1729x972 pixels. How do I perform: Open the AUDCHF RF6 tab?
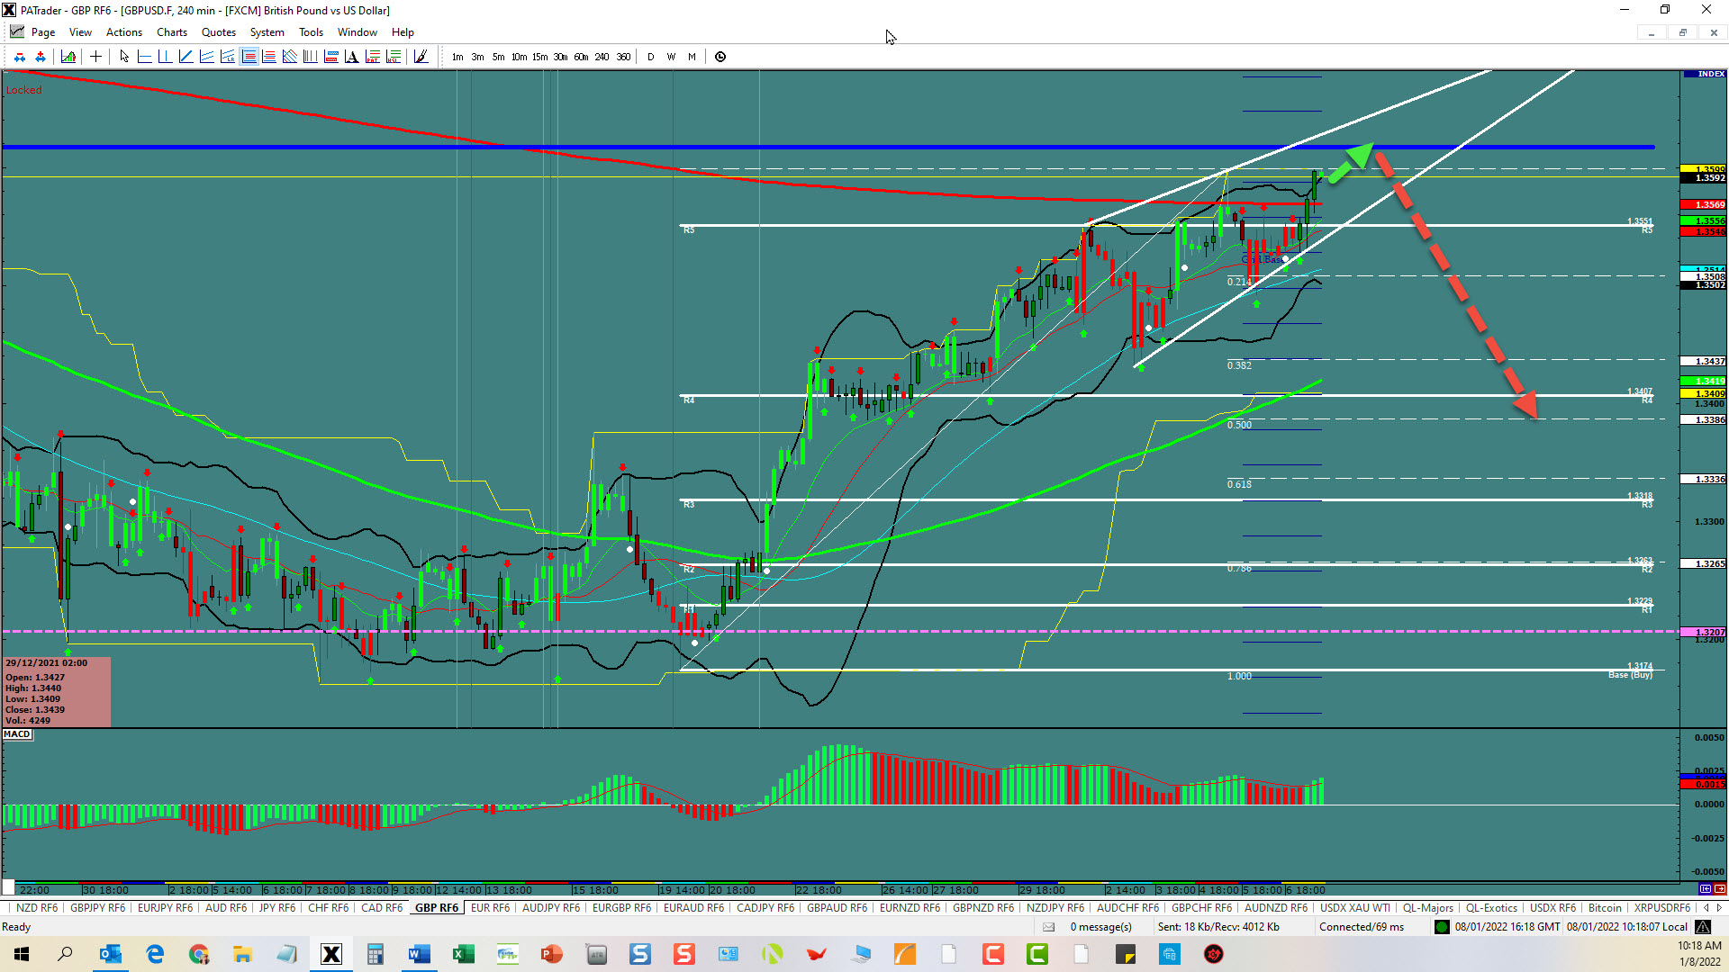(x=1127, y=908)
